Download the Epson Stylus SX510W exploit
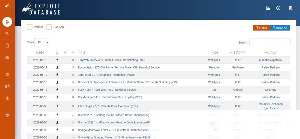 point(57,67)
